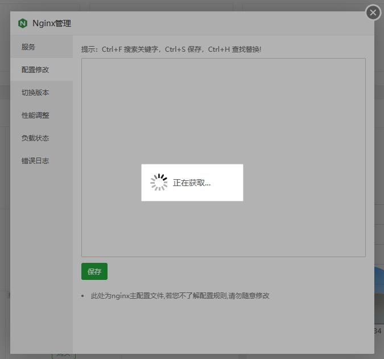Close the Nginx管理 dialog
This screenshot has width=384, height=359.
pyautogui.click(x=373, y=13)
